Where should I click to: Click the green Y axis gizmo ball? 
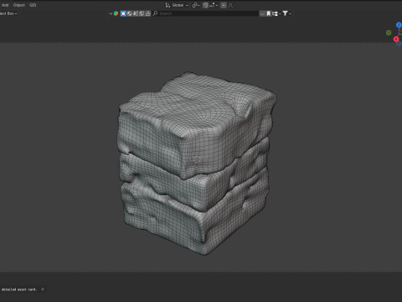(389, 33)
